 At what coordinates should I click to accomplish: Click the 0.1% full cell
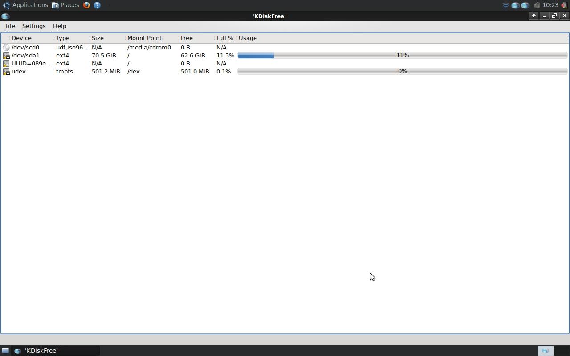224,72
